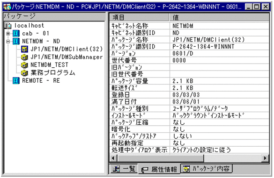This screenshot has width=274, height=178.
Task: Click the バックアップ/リストア value しない
Action: click(x=182, y=136)
